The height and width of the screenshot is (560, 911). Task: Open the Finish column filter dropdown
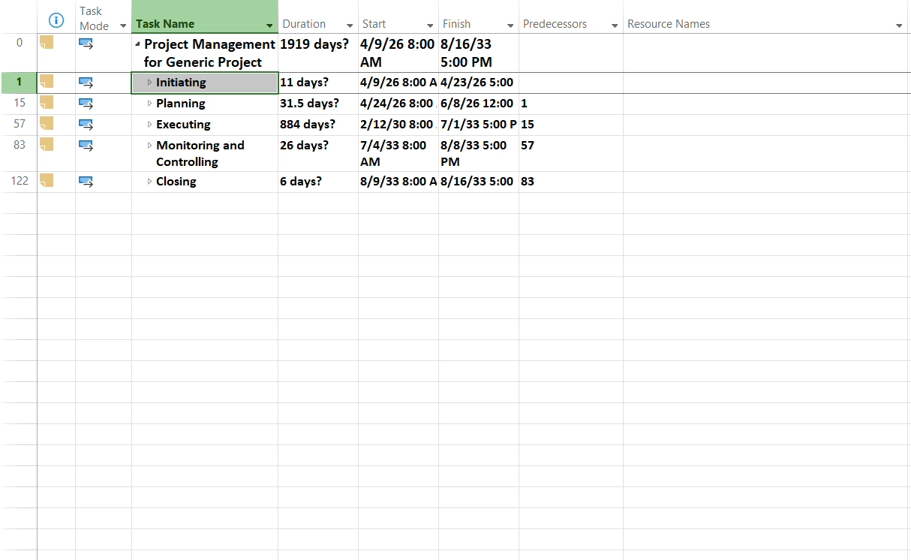pyautogui.click(x=510, y=26)
